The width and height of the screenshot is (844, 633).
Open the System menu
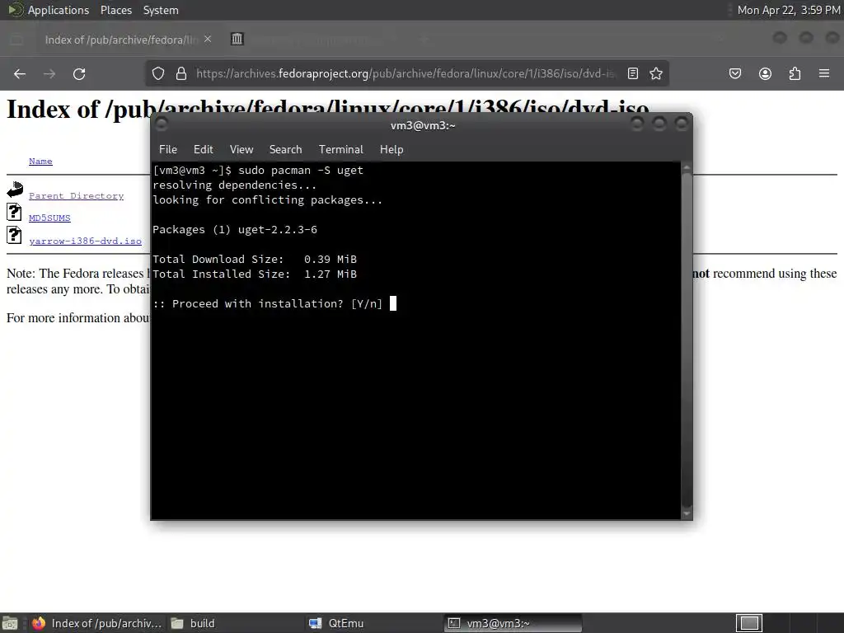point(161,10)
